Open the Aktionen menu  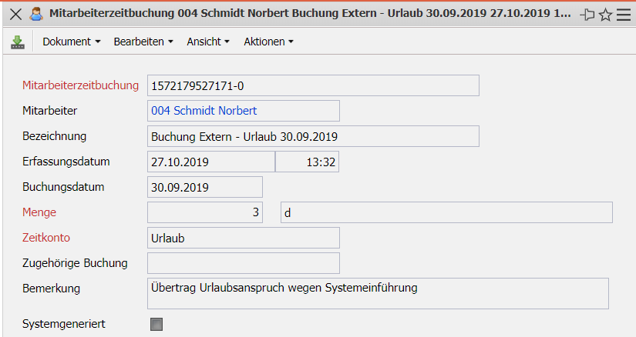[268, 42]
